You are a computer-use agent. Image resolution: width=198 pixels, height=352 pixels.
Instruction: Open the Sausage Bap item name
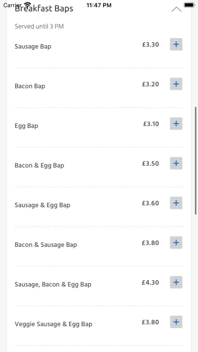33,47
